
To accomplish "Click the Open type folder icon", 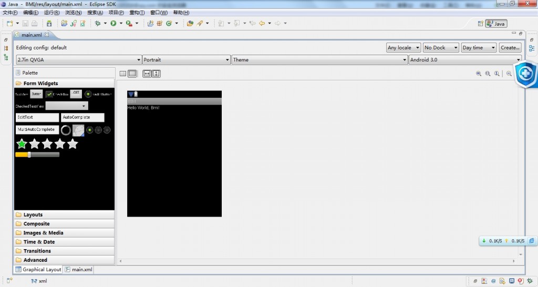I will (x=190, y=23).
